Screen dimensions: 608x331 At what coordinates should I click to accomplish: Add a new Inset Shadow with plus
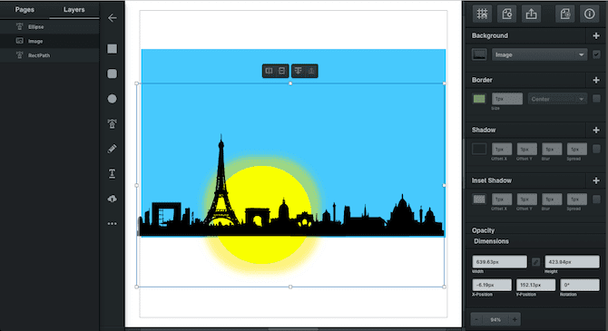click(596, 180)
